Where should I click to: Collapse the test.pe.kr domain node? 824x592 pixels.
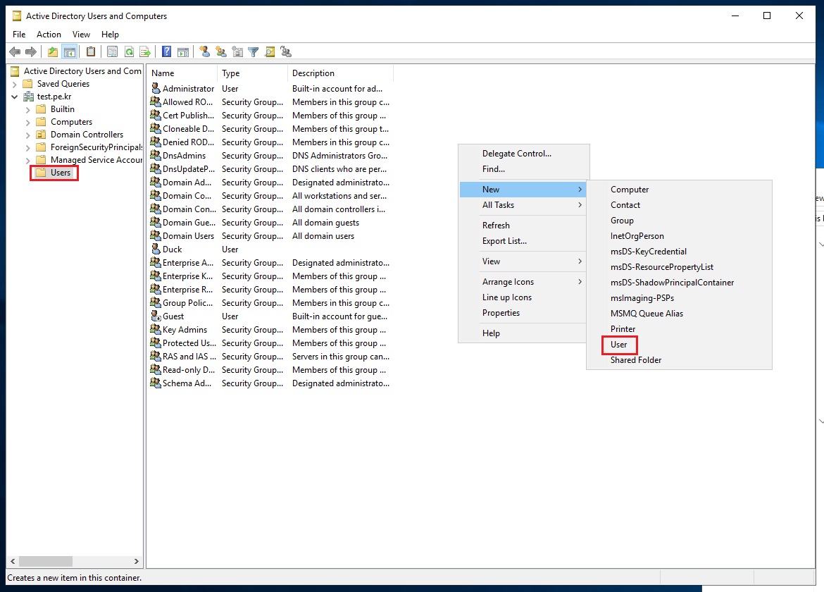(x=15, y=97)
